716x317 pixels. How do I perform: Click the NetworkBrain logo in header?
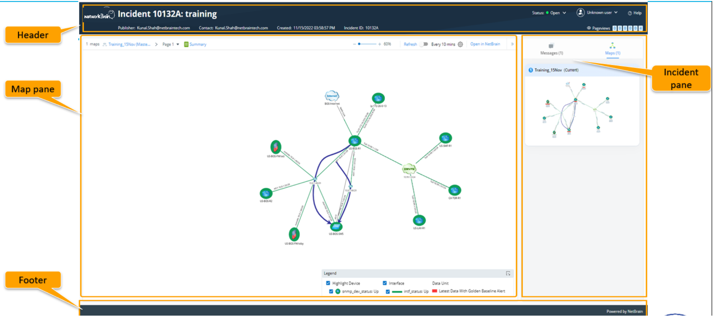coord(99,14)
